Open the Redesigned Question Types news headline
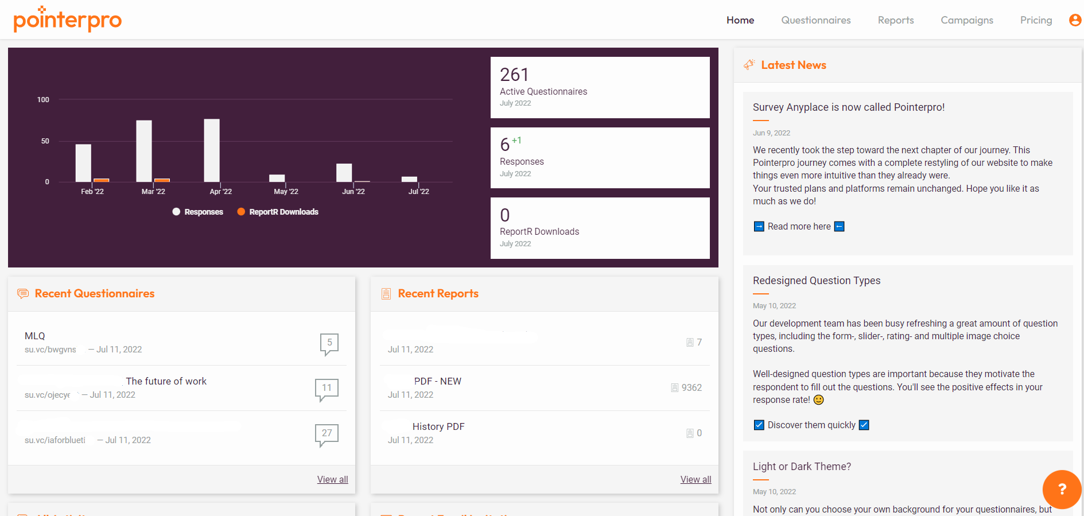1084x516 pixels. pyautogui.click(x=816, y=281)
